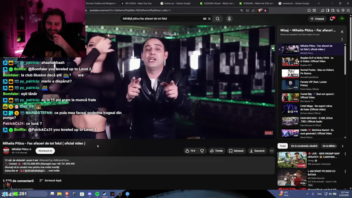Save video with the Salvează button
352x198 pixels.
236,151
